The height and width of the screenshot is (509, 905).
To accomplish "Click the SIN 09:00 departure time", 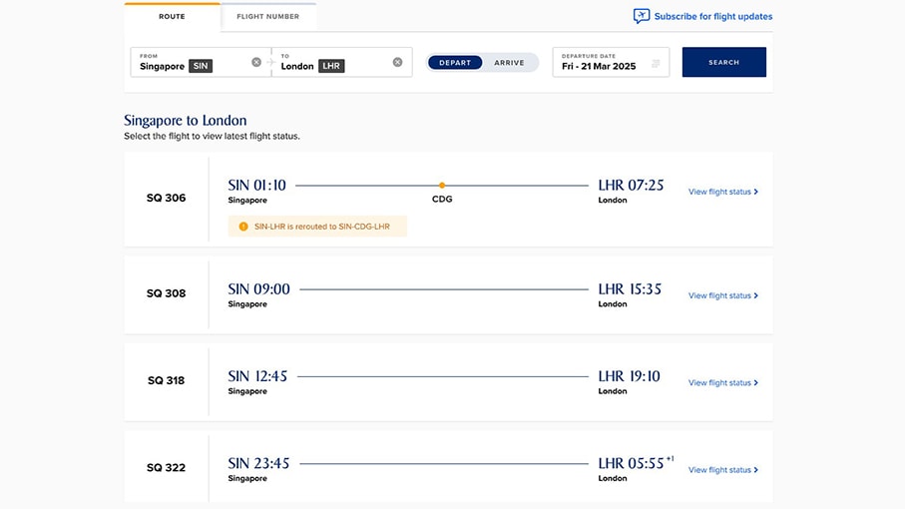I will (x=258, y=289).
